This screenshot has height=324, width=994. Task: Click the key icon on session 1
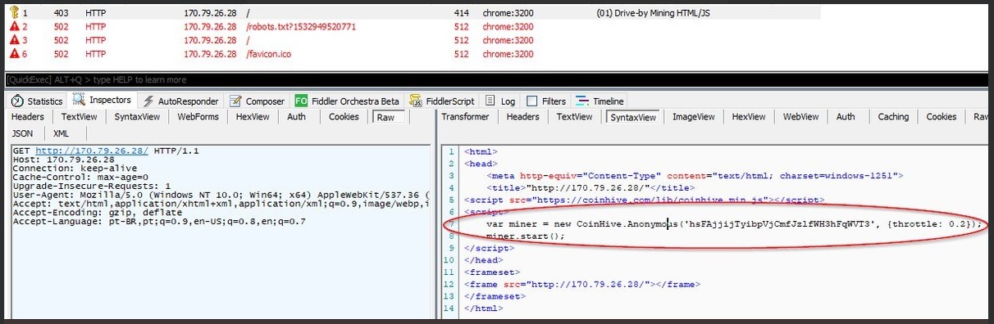point(14,14)
